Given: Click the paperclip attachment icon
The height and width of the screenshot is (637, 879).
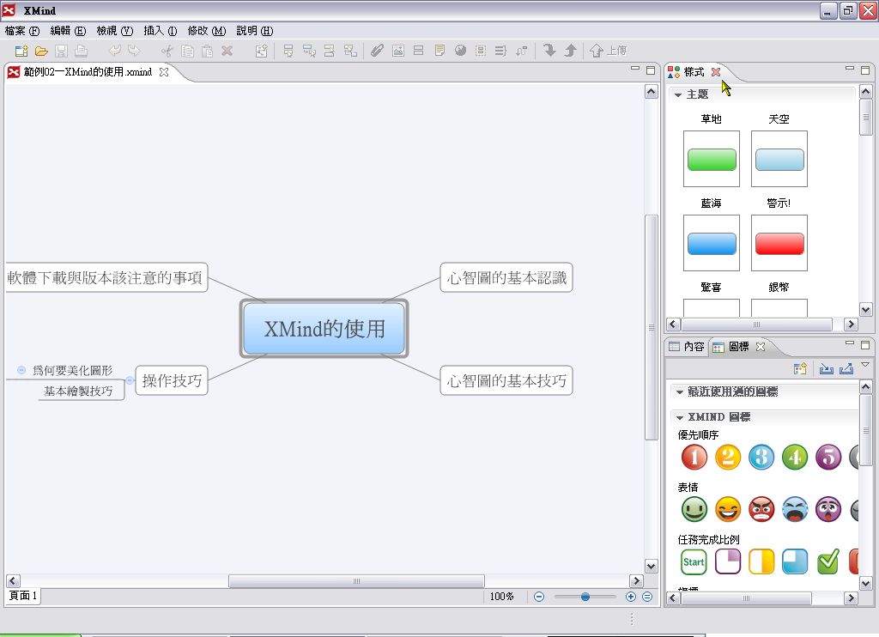Looking at the screenshot, I should pos(377,51).
